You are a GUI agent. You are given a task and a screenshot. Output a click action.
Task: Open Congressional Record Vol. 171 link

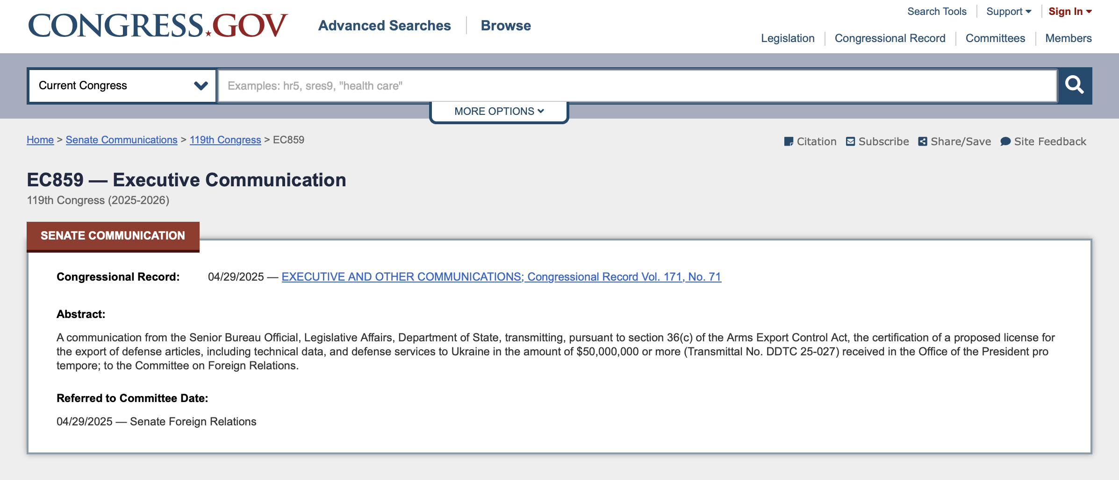click(501, 277)
